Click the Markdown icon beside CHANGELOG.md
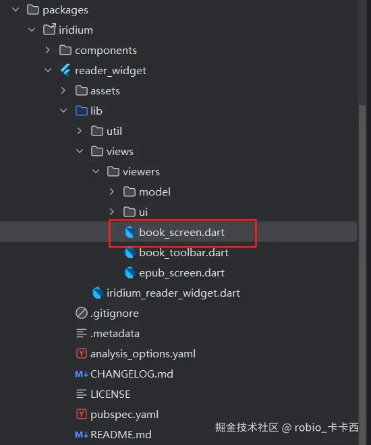Viewport: 371px width, 445px height. click(82, 374)
